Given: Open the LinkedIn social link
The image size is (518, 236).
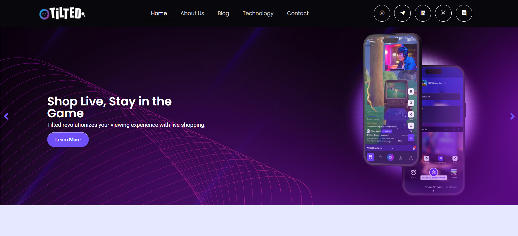Looking at the screenshot, I should [x=423, y=13].
